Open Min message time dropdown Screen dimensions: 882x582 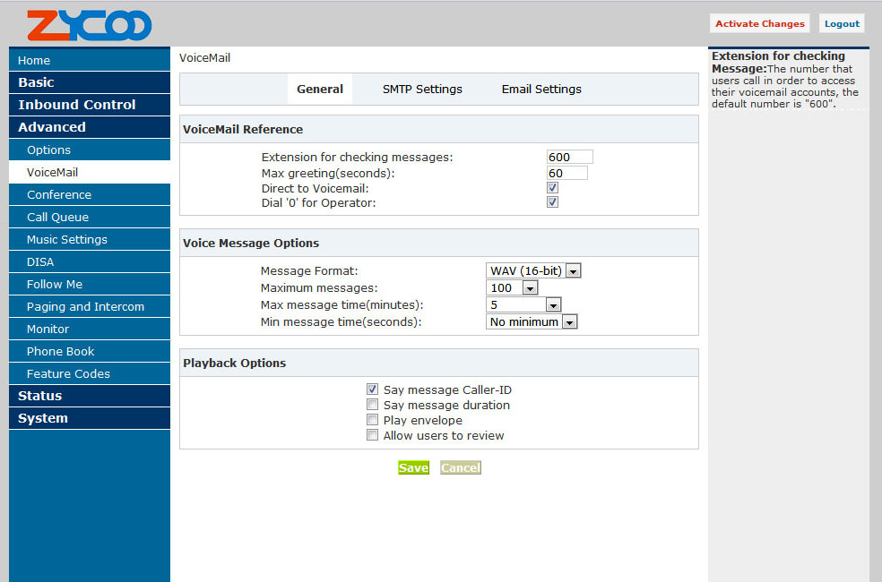coord(532,322)
